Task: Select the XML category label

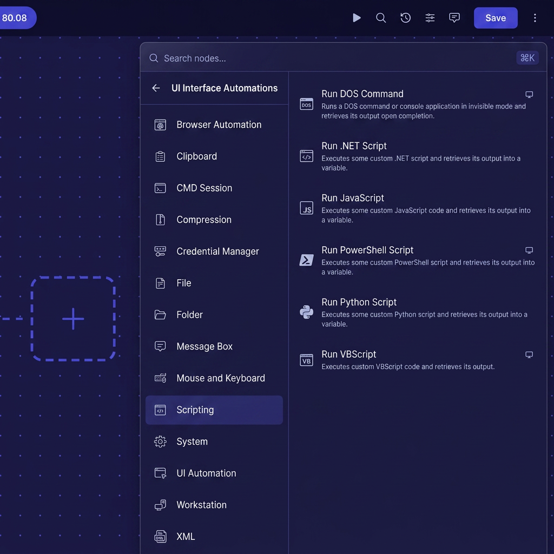Action: tap(186, 536)
